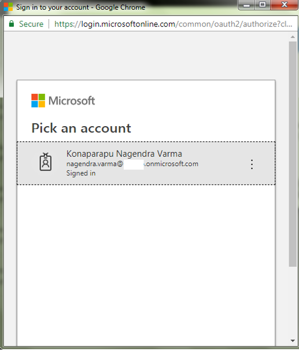Close the Chrome sign-in window
This screenshot has width=299, height=357.
285,5
